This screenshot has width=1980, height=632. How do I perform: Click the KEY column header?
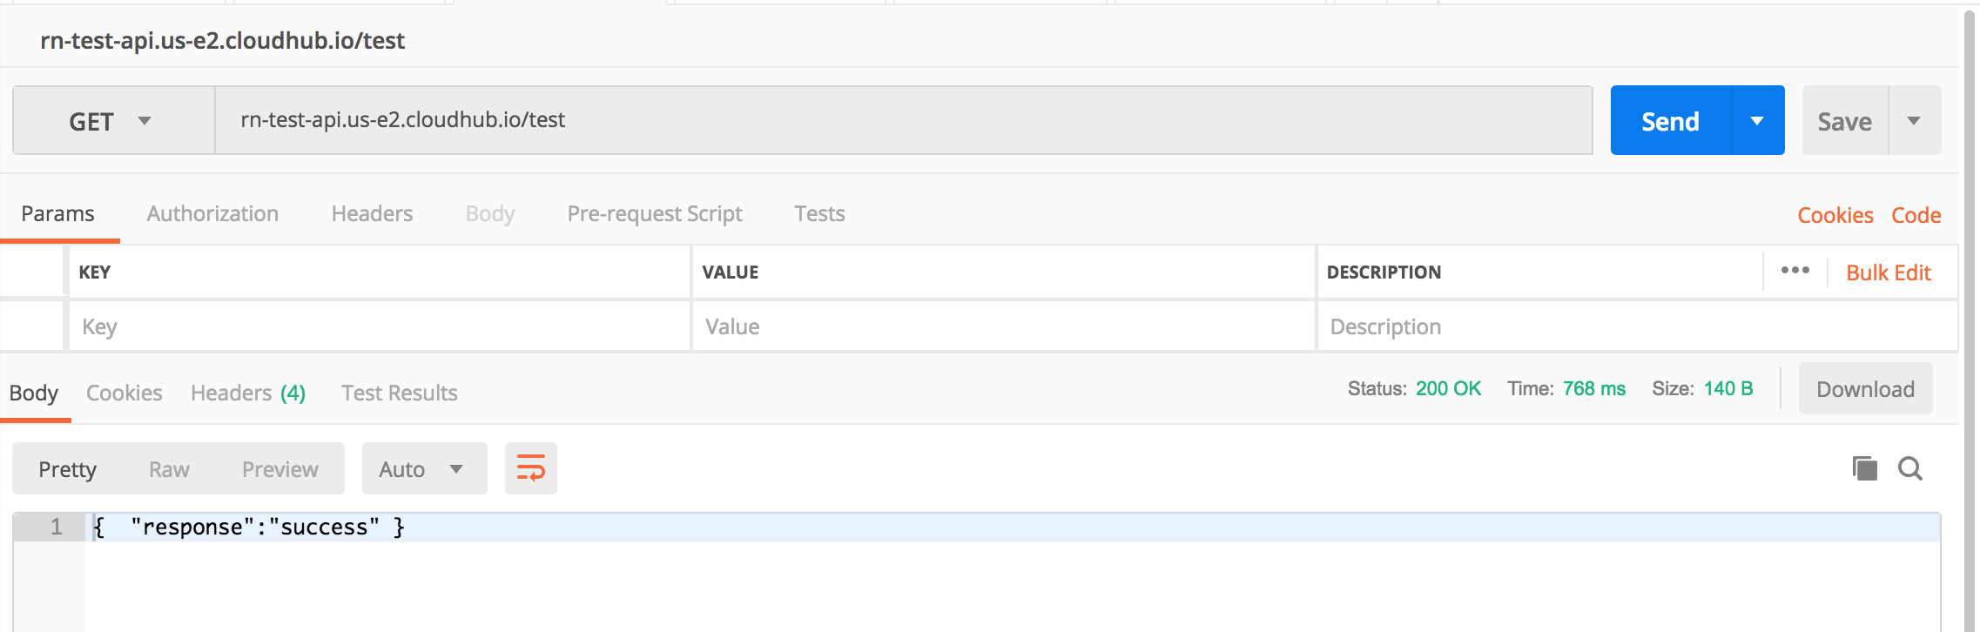[95, 272]
